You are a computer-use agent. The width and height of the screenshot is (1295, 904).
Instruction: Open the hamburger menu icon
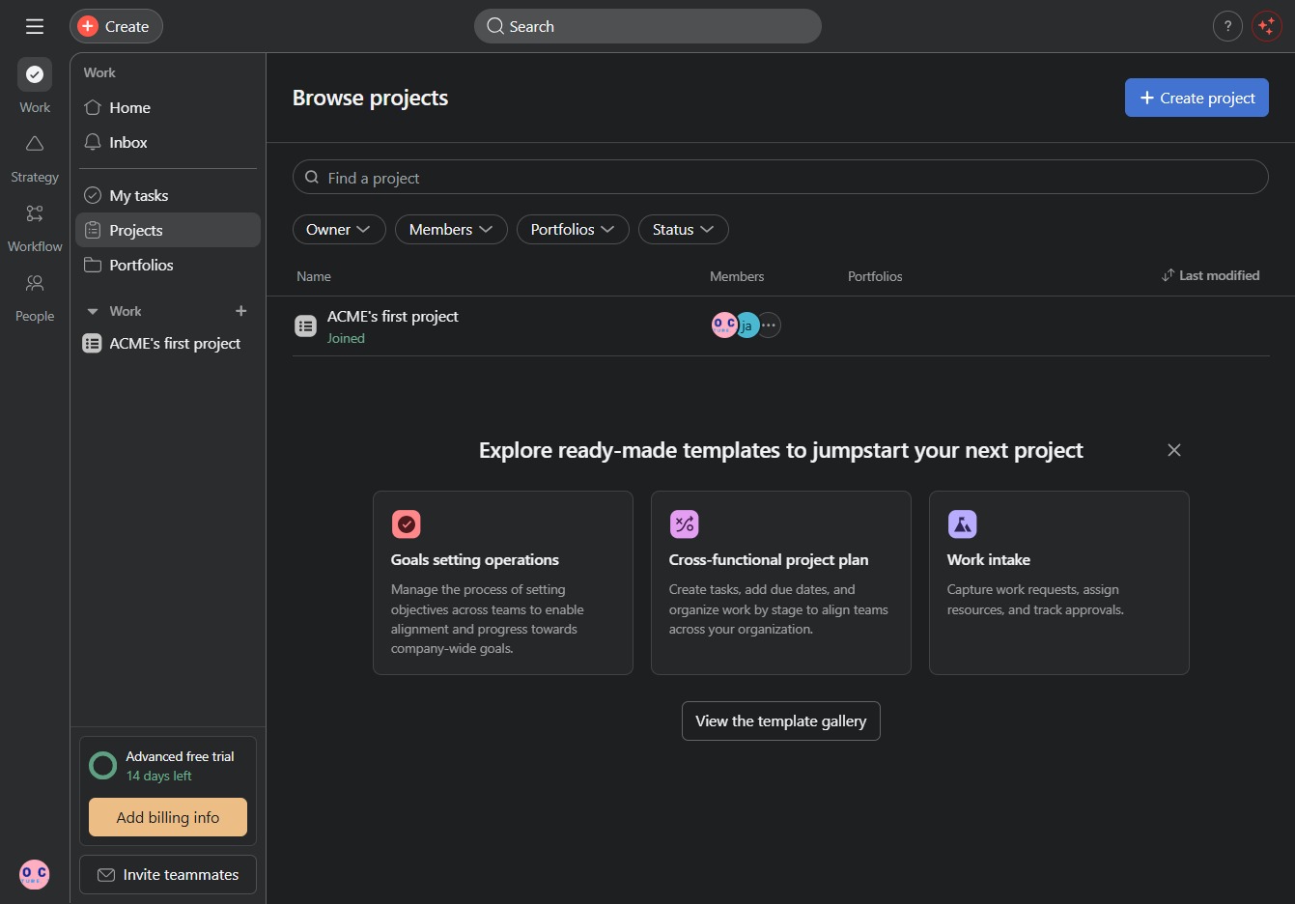[x=35, y=26]
